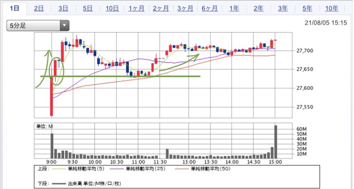This screenshot has height=189, width=354.
Task: Click the 10M volume axis label
Action: click(302, 154)
